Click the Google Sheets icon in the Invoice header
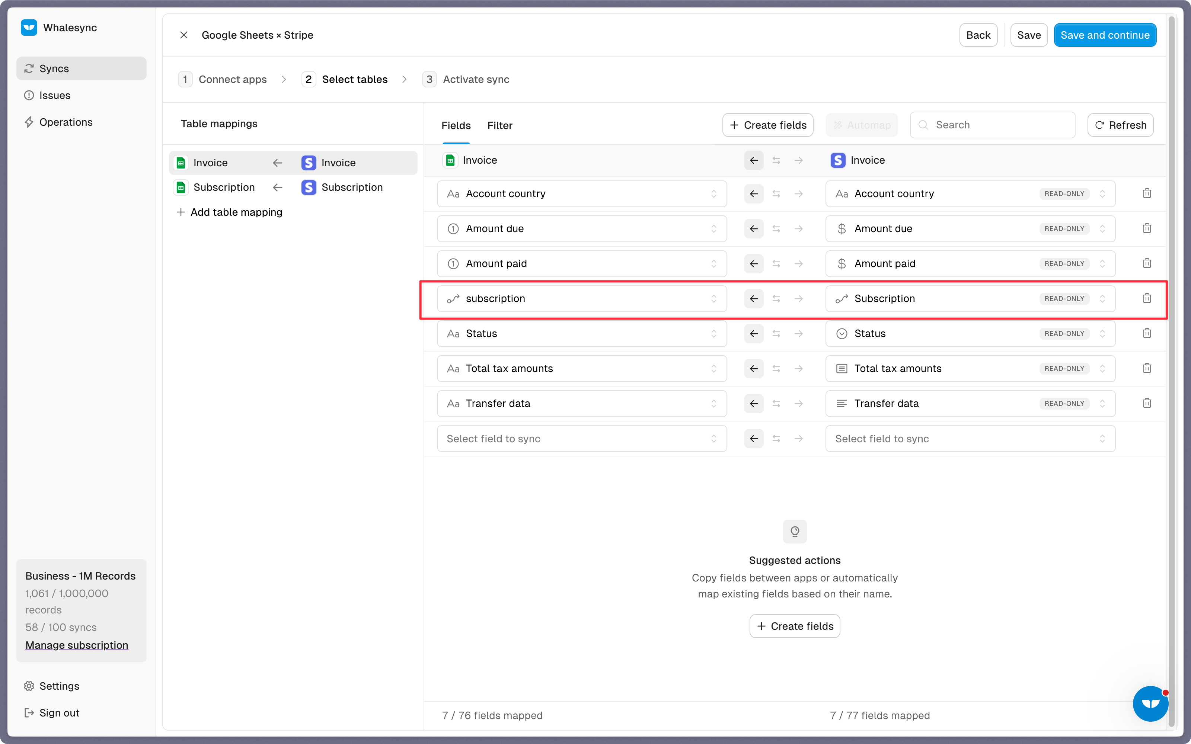 450,160
